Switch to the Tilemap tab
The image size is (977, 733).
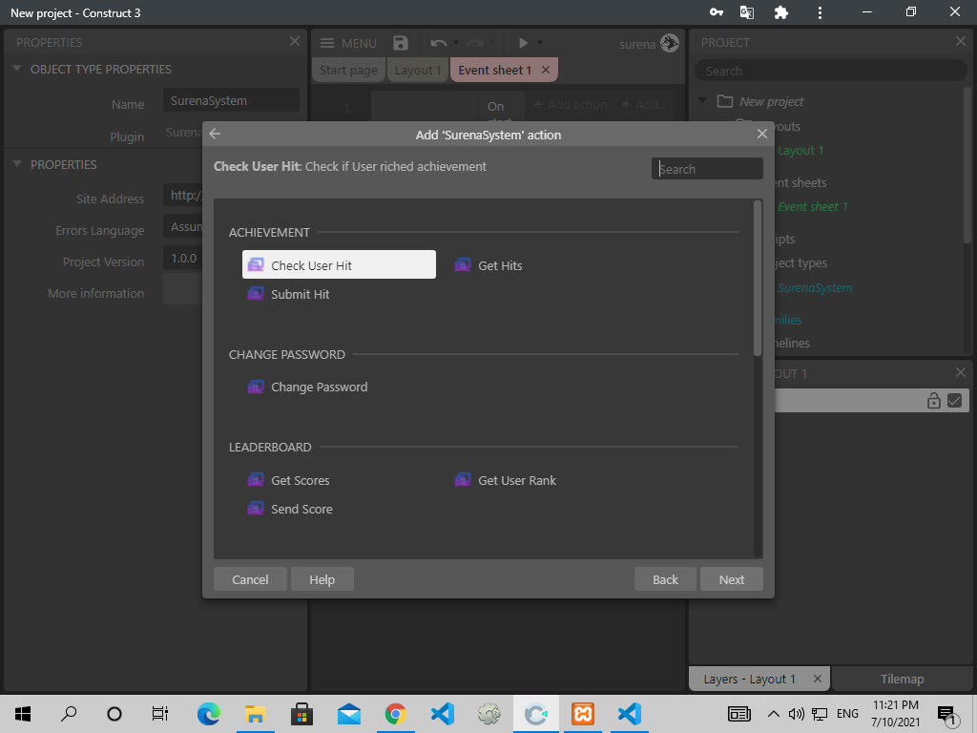coord(903,679)
